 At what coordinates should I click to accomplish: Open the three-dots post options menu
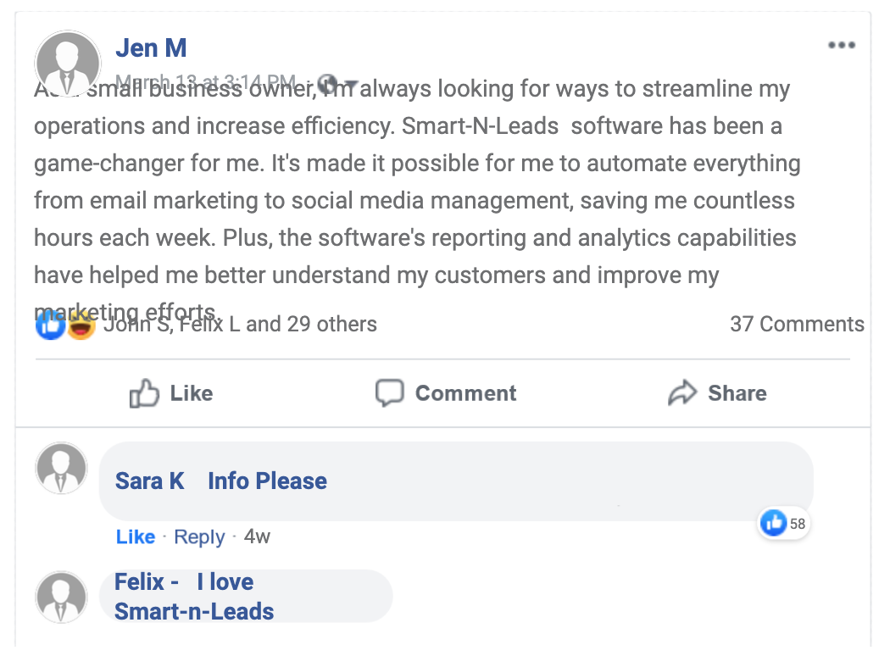pos(841,46)
